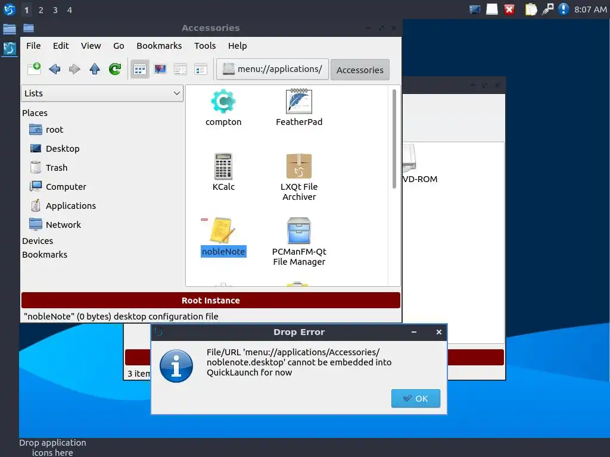Click the file view vertical scrollbar
The width and height of the screenshot is (610, 457).
point(394,139)
